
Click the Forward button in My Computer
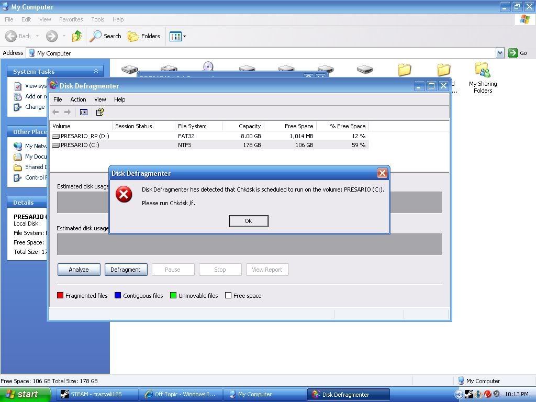[52, 36]
